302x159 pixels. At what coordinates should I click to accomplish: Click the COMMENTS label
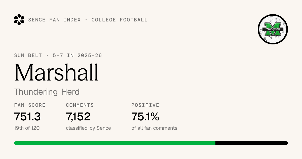(x=80, y=105)
